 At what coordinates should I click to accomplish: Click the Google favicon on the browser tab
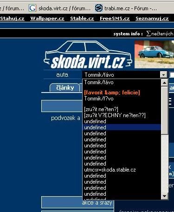coord(32,8)
